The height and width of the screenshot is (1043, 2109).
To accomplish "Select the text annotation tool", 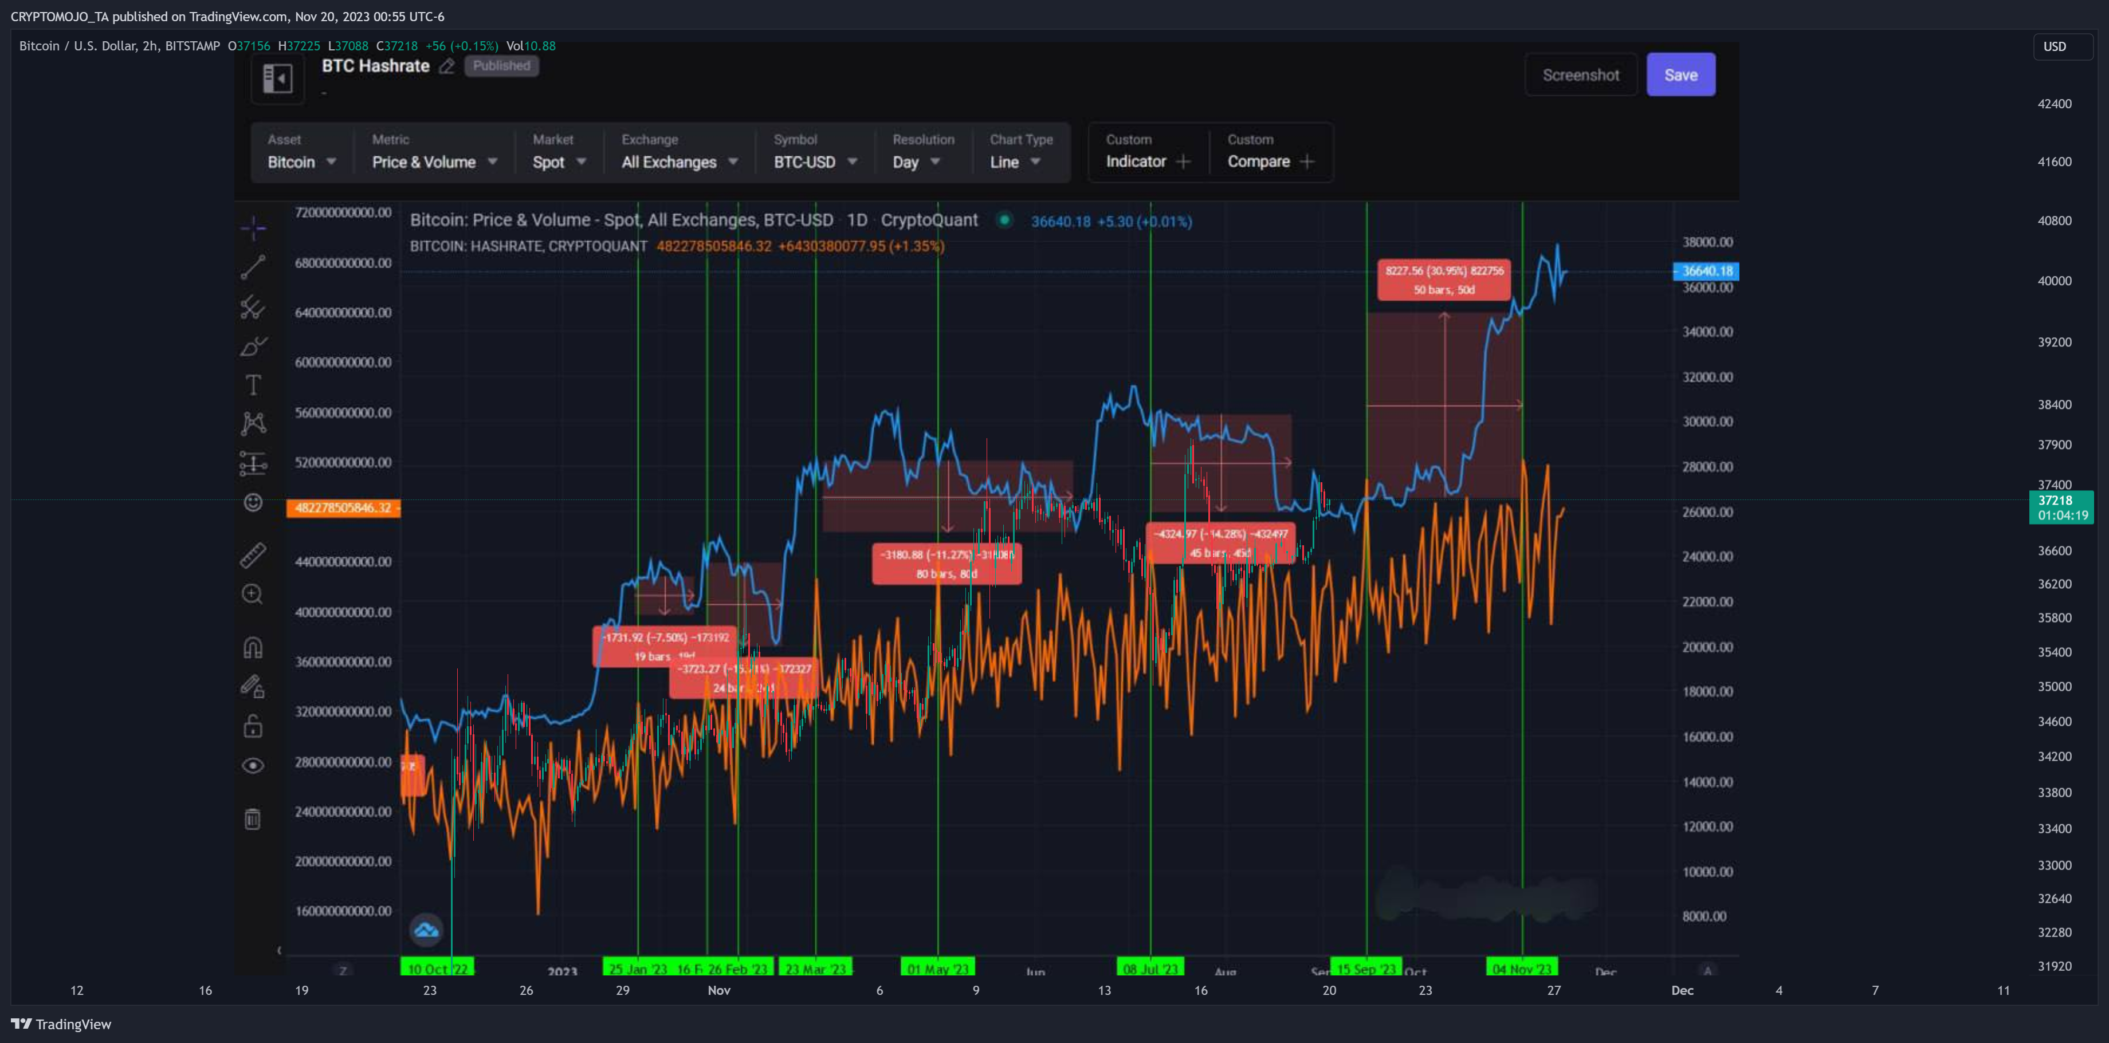I will [253, 385].
